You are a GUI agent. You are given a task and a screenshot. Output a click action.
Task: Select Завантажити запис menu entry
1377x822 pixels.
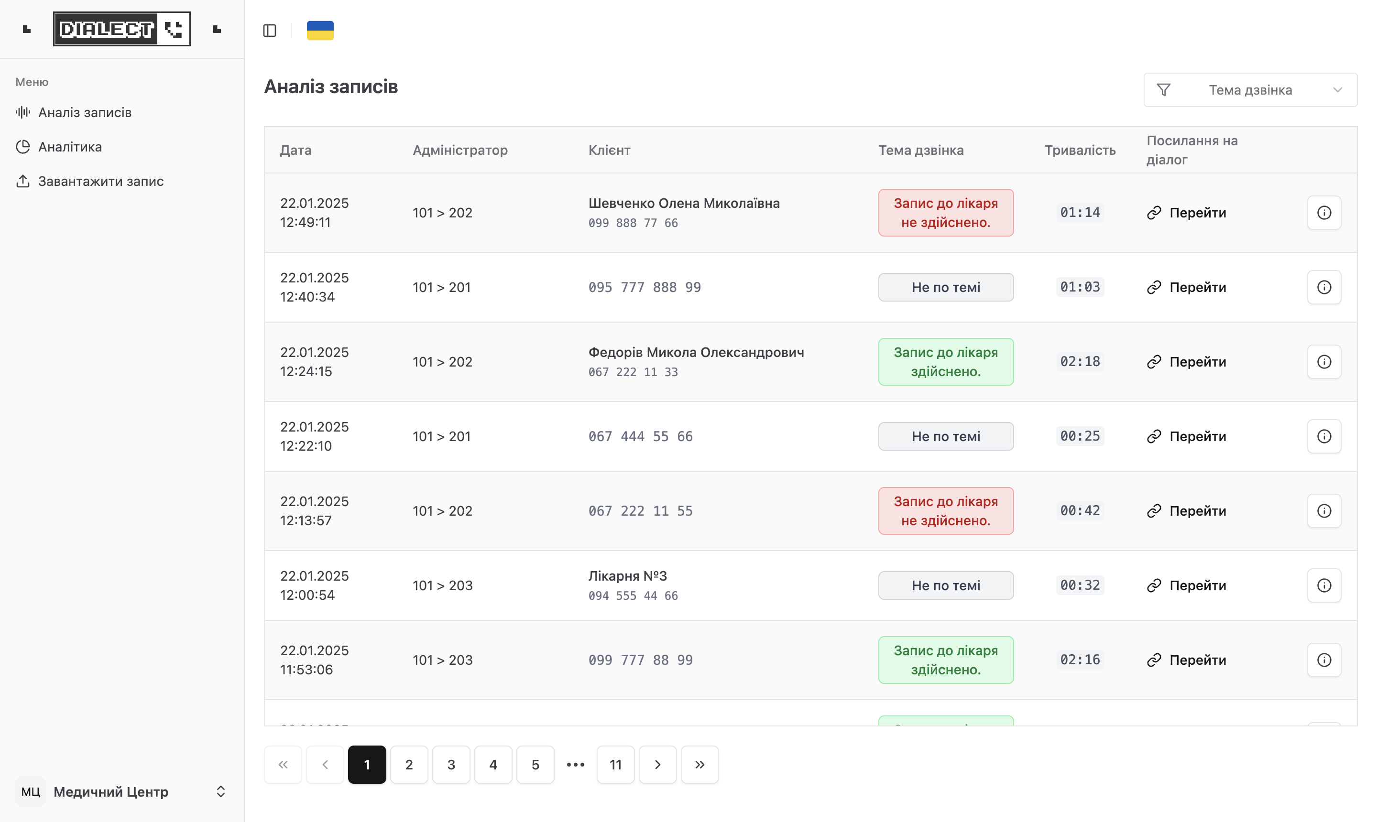(100, 181)
